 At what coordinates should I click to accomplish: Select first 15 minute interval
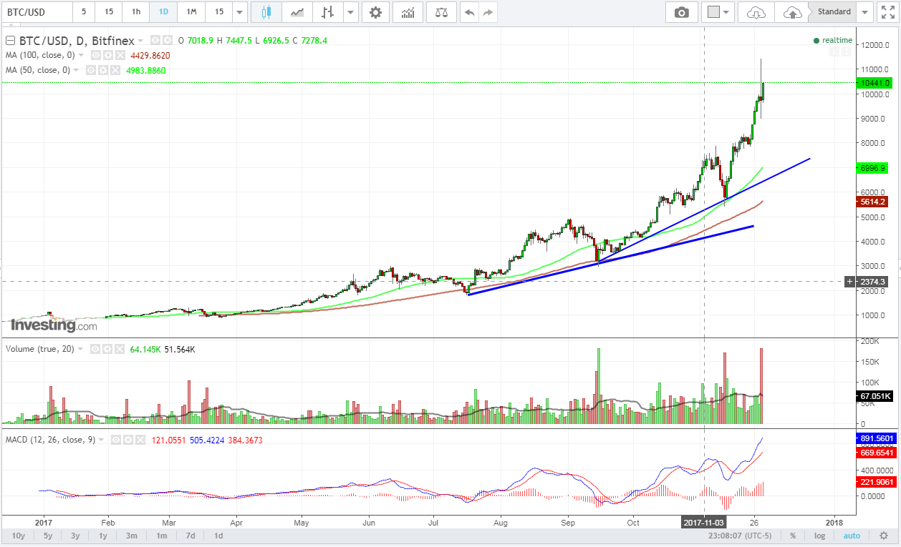(108, 12)
